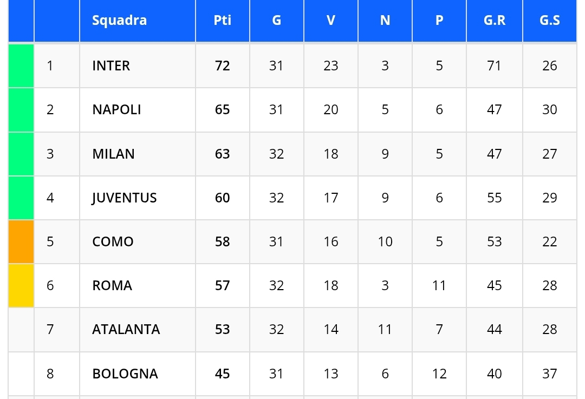
Task: Click Inter's 72 points value
Action: [x=222, y=66]
